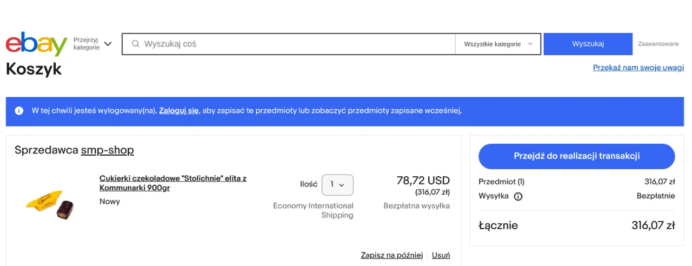Open the Zaawansowane advanced search link
692x266 pixels.
[x=658, y=44]
